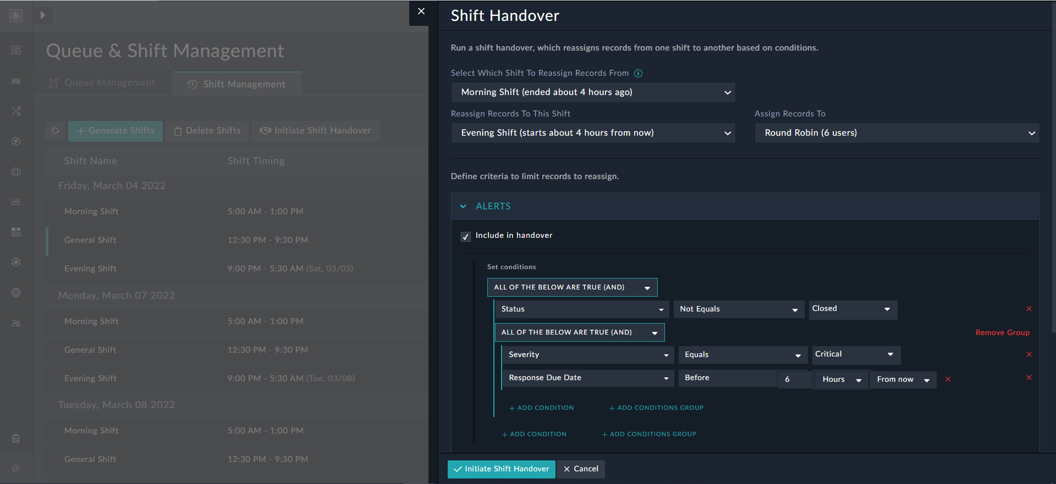1056x484 pixels.
Task: Open the outer ALL OF THE BELOW ARE TRUE dropdown
Action: 572,287
